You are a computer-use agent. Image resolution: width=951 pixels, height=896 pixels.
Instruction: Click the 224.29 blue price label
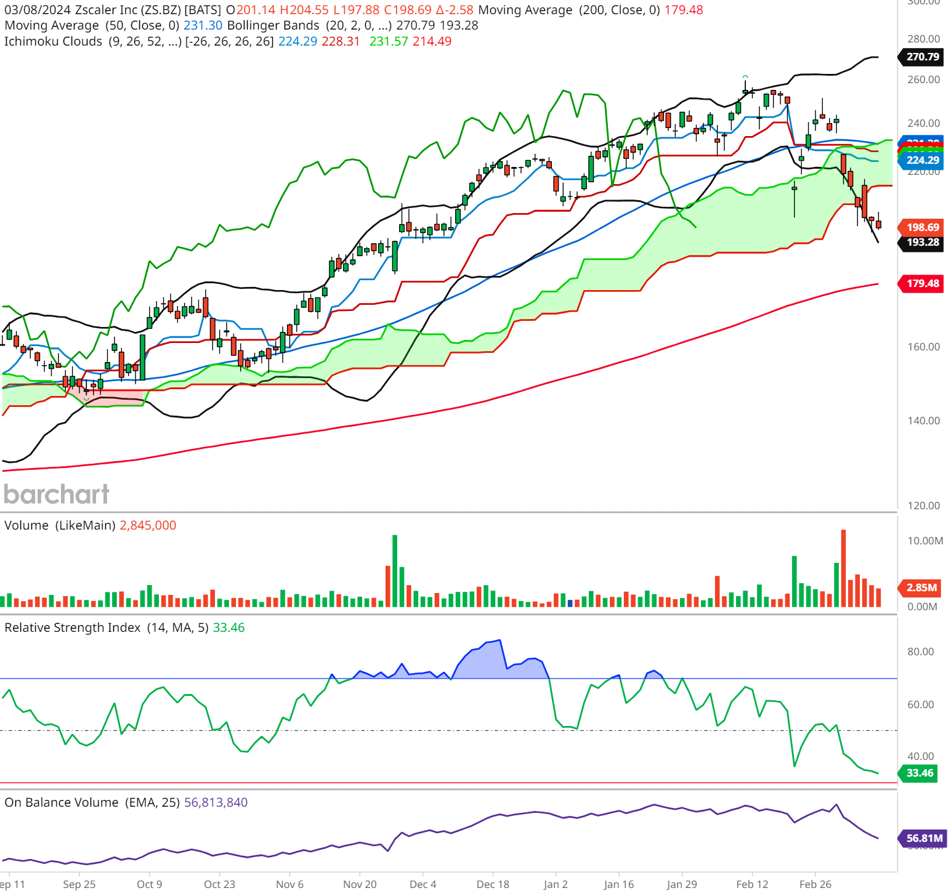921,161
